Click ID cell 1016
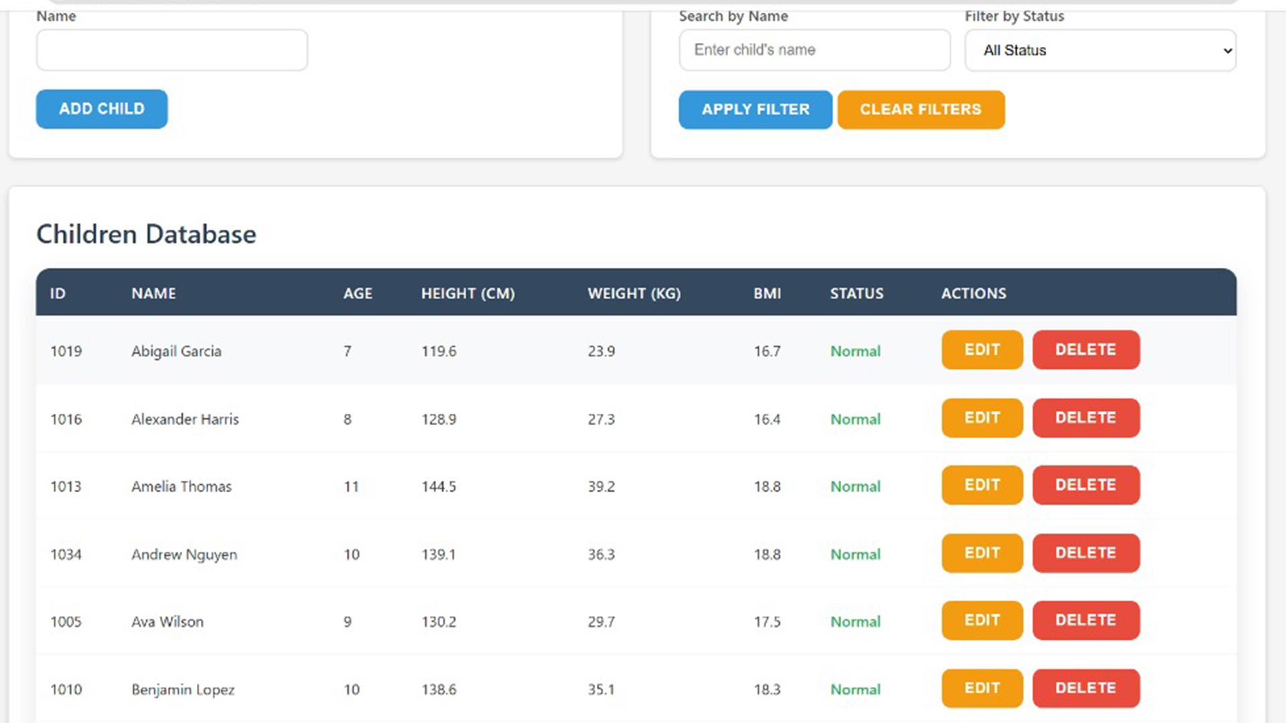The width and height of the screenshot is (1286, 723). coord(66,419)
